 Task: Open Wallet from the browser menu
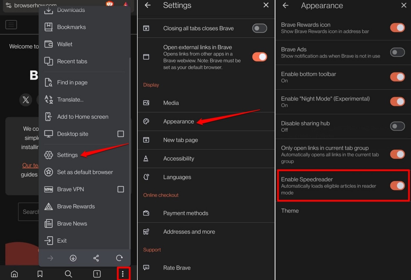tap(85, 44)
